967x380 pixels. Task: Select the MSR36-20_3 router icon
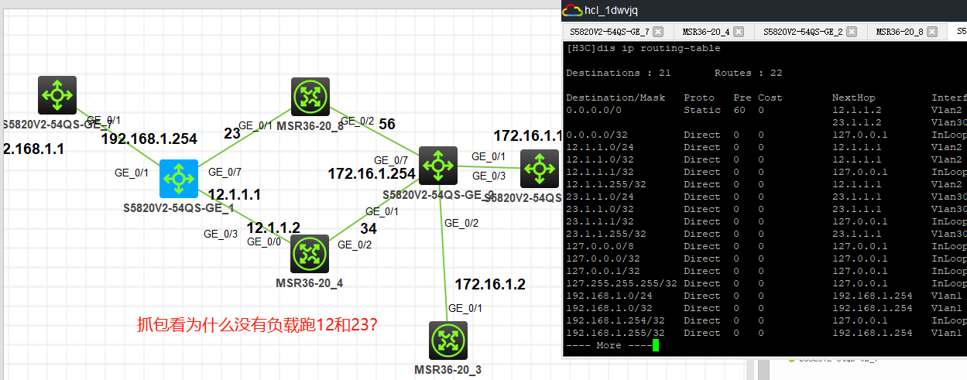[447, 341]
